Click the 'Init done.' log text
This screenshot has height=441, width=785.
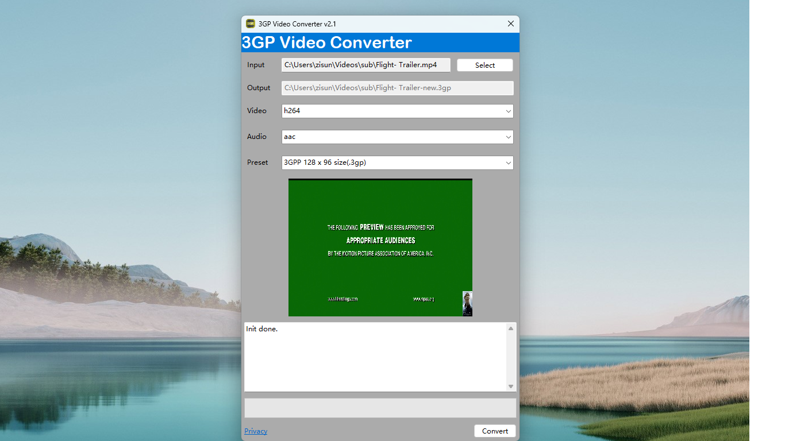click(x=262, y=329)
